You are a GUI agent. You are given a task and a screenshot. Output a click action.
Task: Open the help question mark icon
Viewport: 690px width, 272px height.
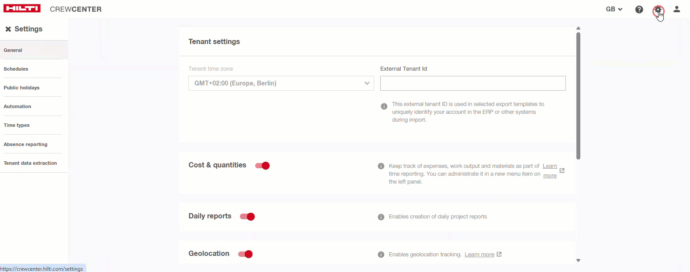click(639, 9)
